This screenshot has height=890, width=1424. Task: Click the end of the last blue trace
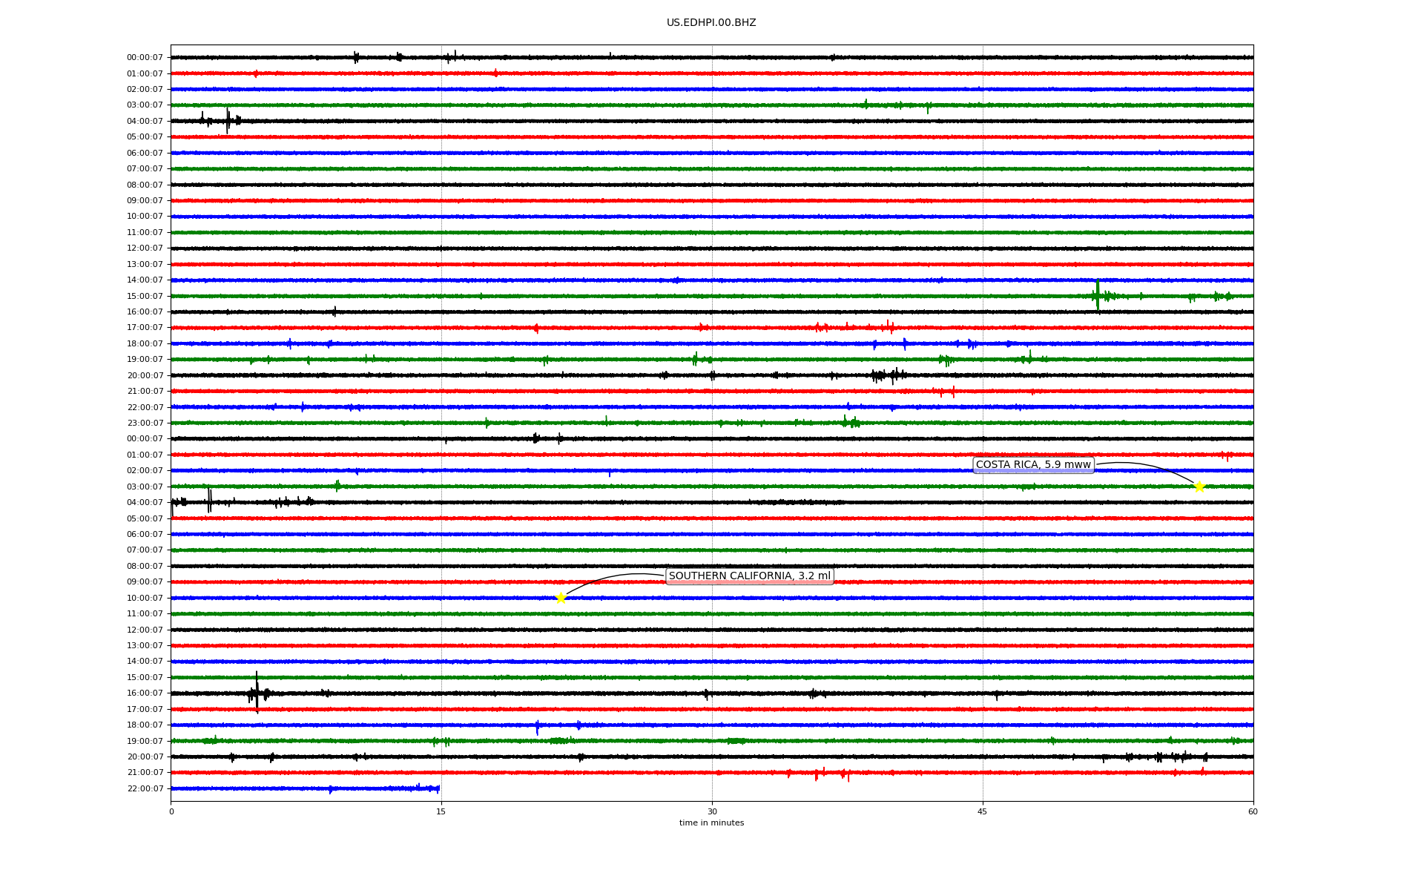tap(438, 788)
